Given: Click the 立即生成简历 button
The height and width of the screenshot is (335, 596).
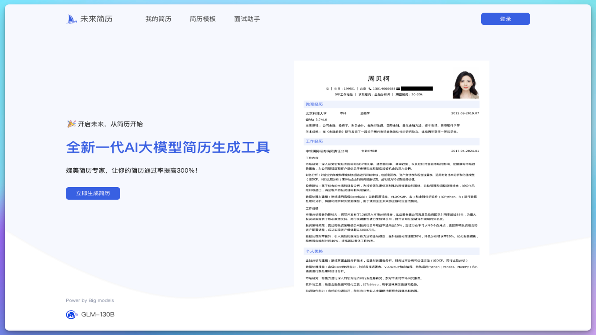Looking at the screenshot, I should pos(93,194).
